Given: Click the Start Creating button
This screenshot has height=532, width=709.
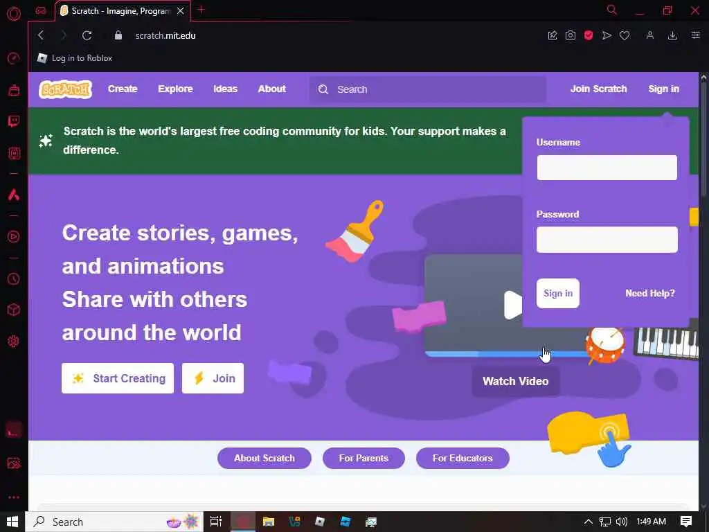Looking at the screenshot, I should coord(118,378).
